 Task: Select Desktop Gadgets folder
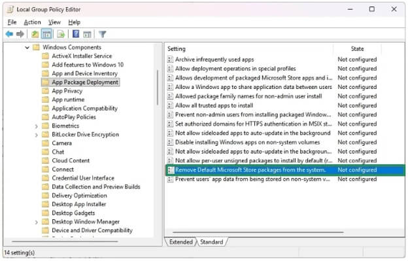click(x=73, y=213)
